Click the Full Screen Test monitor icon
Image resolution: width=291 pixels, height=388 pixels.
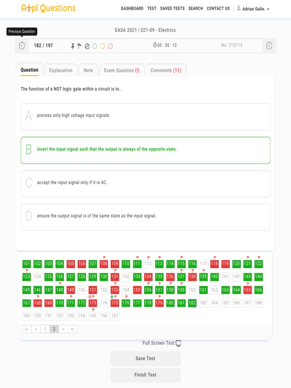(178, 343)
